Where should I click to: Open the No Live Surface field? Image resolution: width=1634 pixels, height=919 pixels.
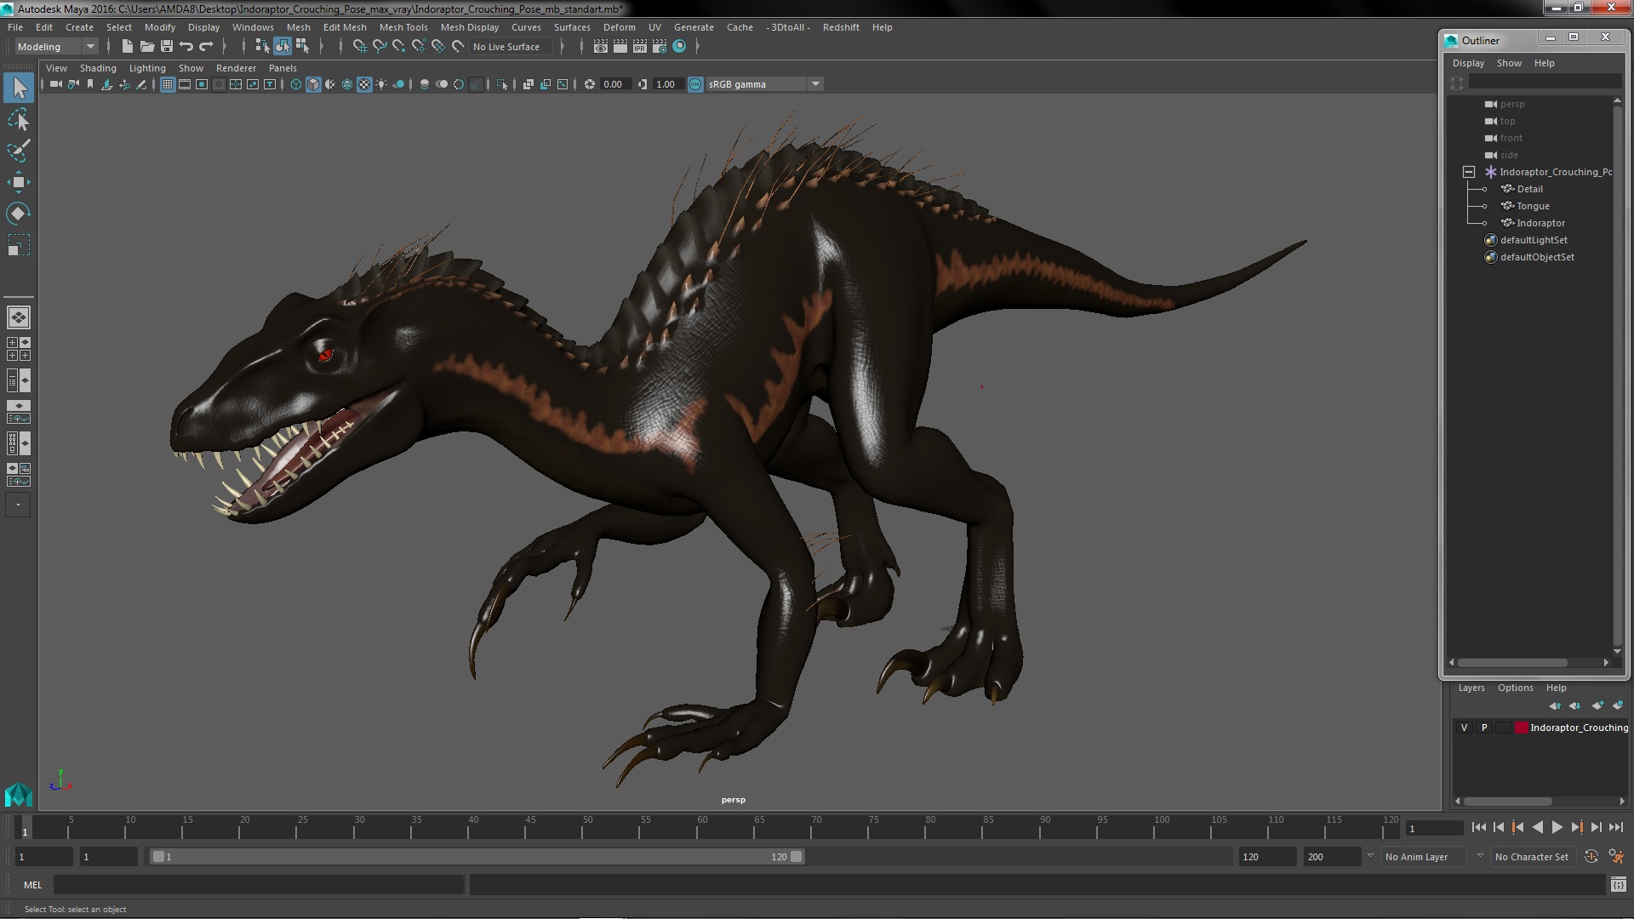(x=510, y=47)
